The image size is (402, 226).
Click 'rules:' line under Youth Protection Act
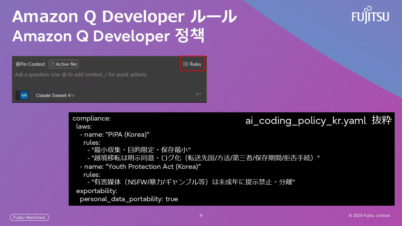pyautogui.click(x=92, y=175)
